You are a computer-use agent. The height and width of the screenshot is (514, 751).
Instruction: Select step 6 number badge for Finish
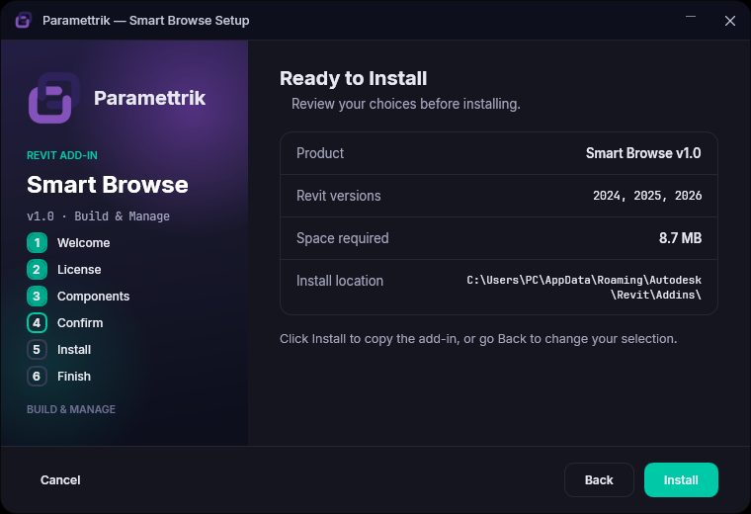[37, 377]
